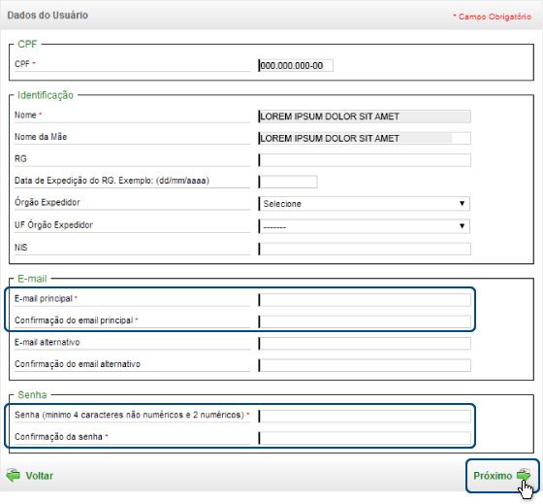The height and width of the screenshot is (504, 543).
Task: Click the green Voltar back arrow icon
Action: pos(14,475)
